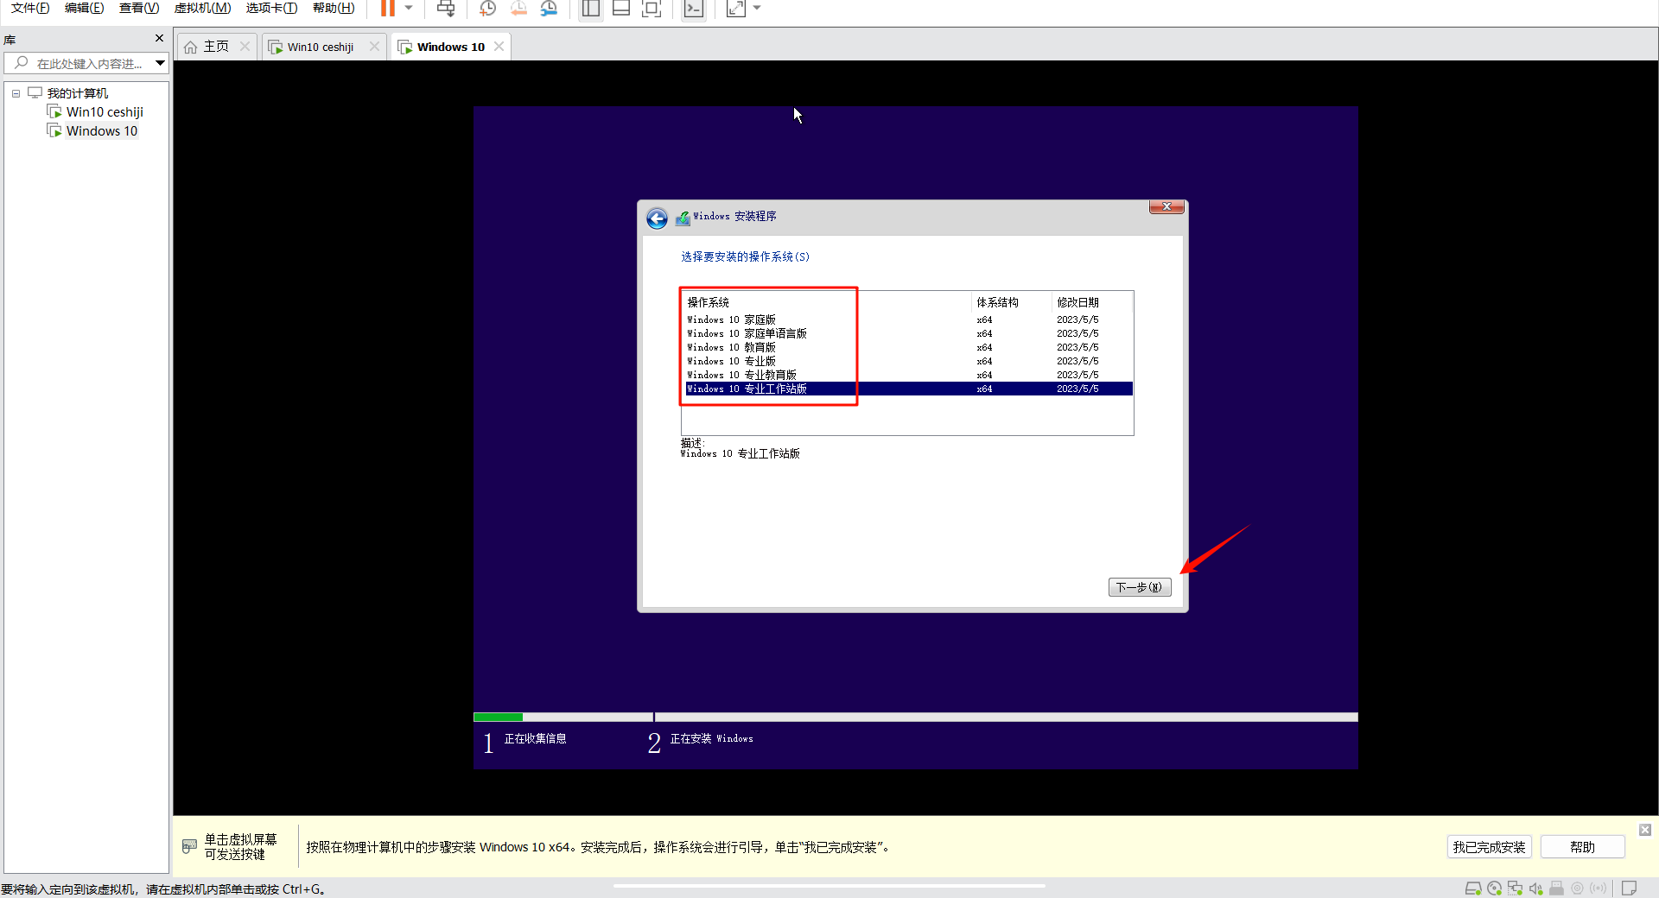
Task: Click the 我已完成安装 button
Action: [x=1489, y=847]
